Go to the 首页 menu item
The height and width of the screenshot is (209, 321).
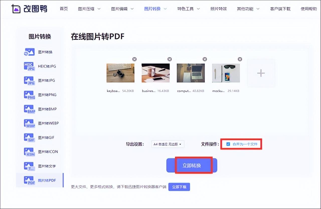(64, 8)
